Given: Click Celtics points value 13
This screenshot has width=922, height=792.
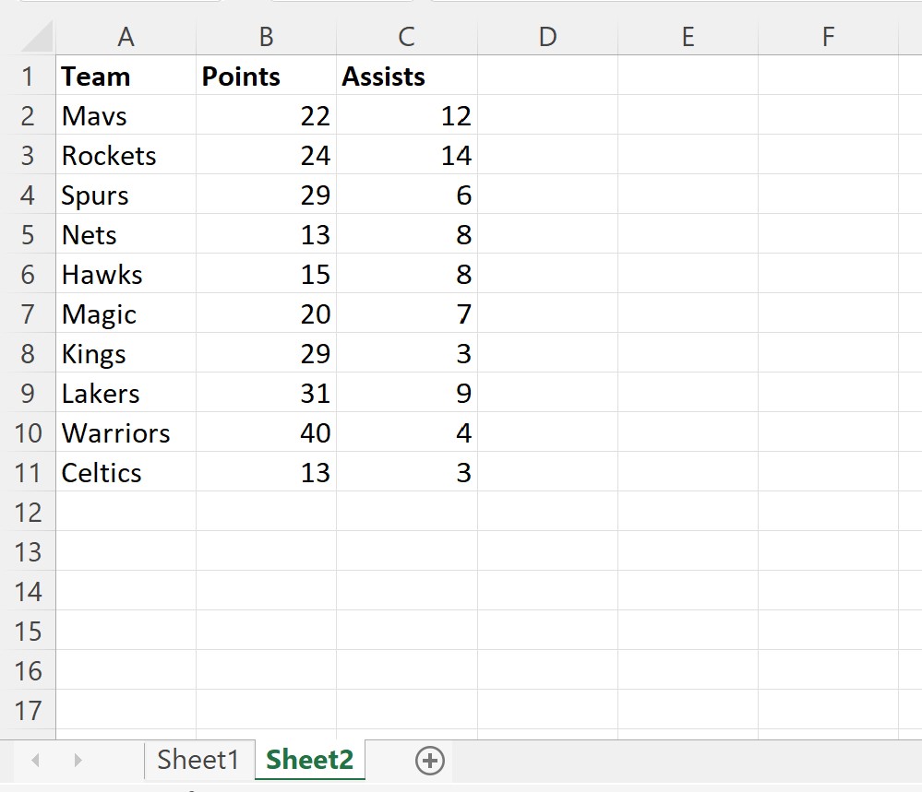Looking at the screenshot, I should click(267, 472).
